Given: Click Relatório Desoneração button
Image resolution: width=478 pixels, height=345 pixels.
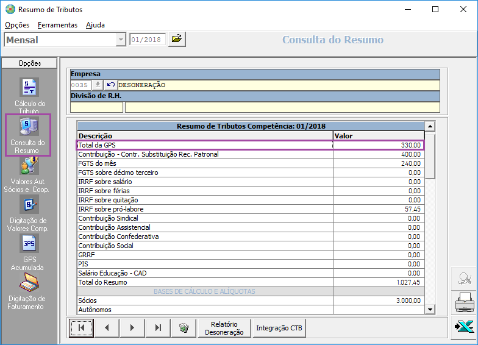Looking at the screenshot, I should (x=224, y=328).
